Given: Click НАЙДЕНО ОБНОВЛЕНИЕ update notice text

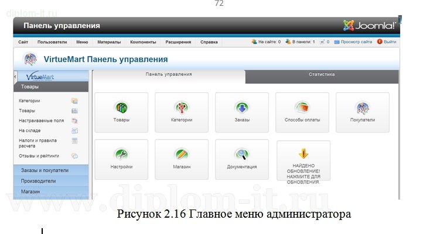Looking at the screenshot, I should [x=303, y=174].
